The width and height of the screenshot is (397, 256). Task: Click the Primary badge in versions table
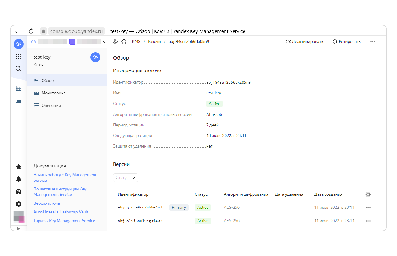pyautogui.click(x=179, y=207)
